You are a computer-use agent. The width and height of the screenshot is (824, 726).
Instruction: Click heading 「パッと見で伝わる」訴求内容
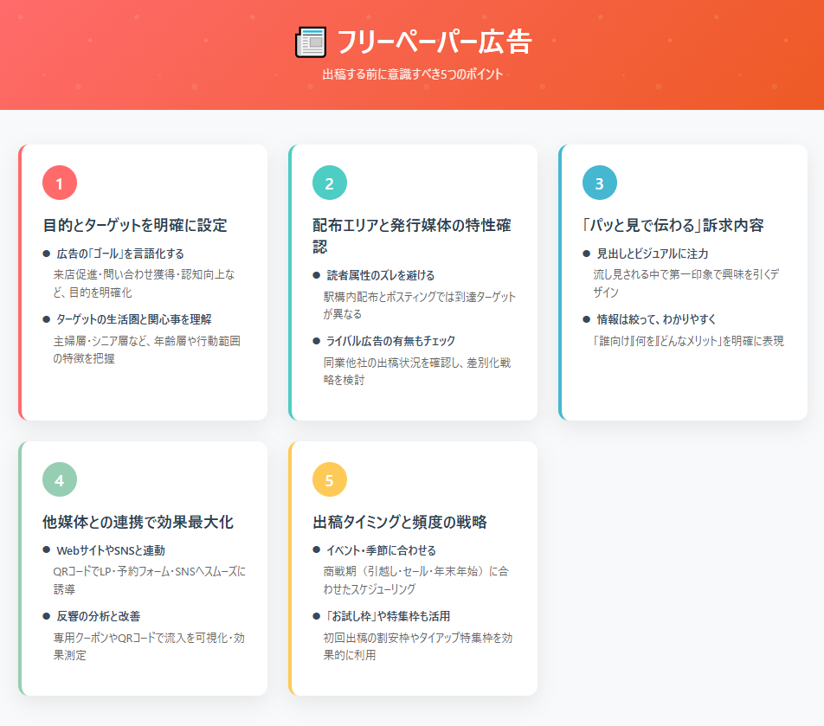[x=673, y=225]
